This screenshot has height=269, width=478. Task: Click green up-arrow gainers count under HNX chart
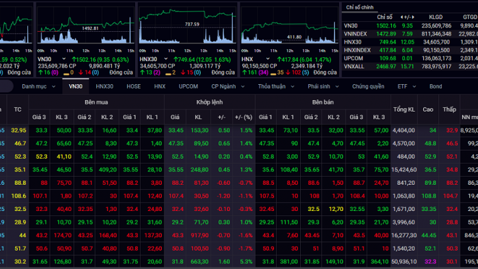coord(250,72)
